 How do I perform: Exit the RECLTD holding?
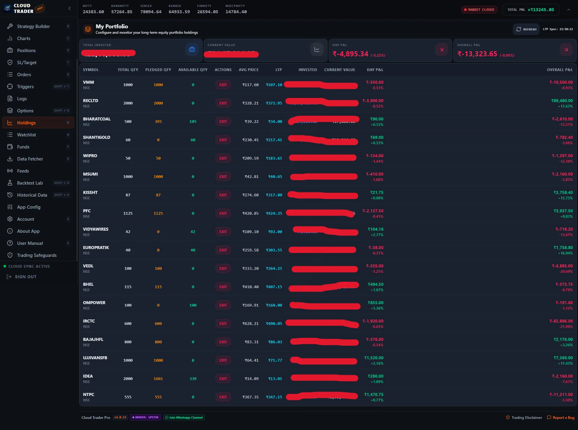tap(223, 103)
